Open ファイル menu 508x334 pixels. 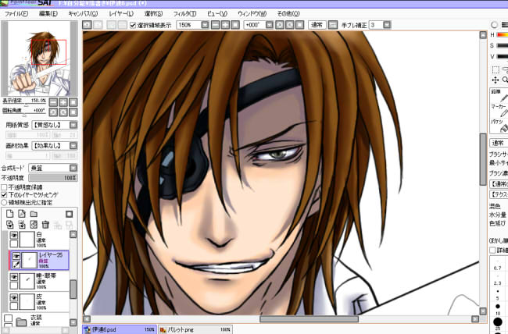pos(16,13)
